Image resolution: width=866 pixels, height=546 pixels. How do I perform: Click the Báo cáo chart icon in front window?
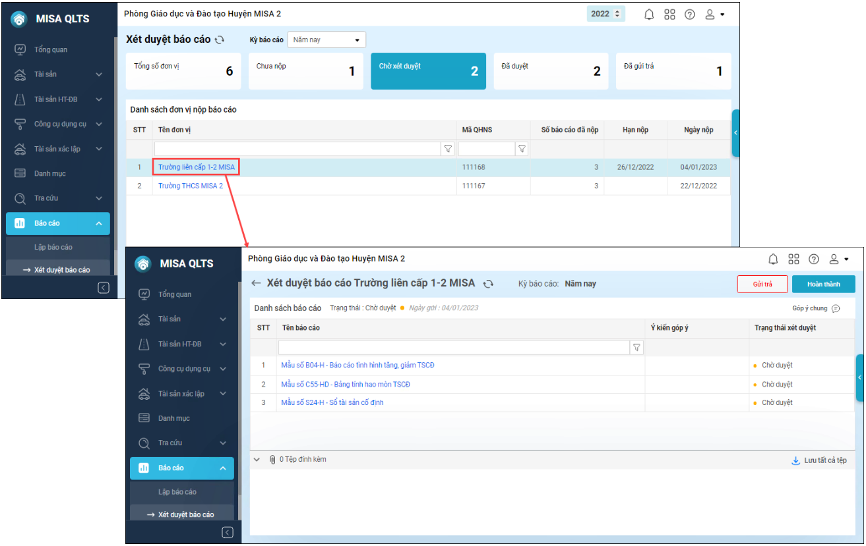coord(144,468)
